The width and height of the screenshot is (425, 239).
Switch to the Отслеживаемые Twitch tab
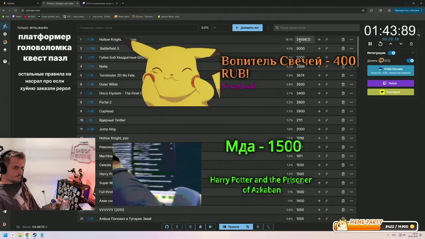coord(100,3)
